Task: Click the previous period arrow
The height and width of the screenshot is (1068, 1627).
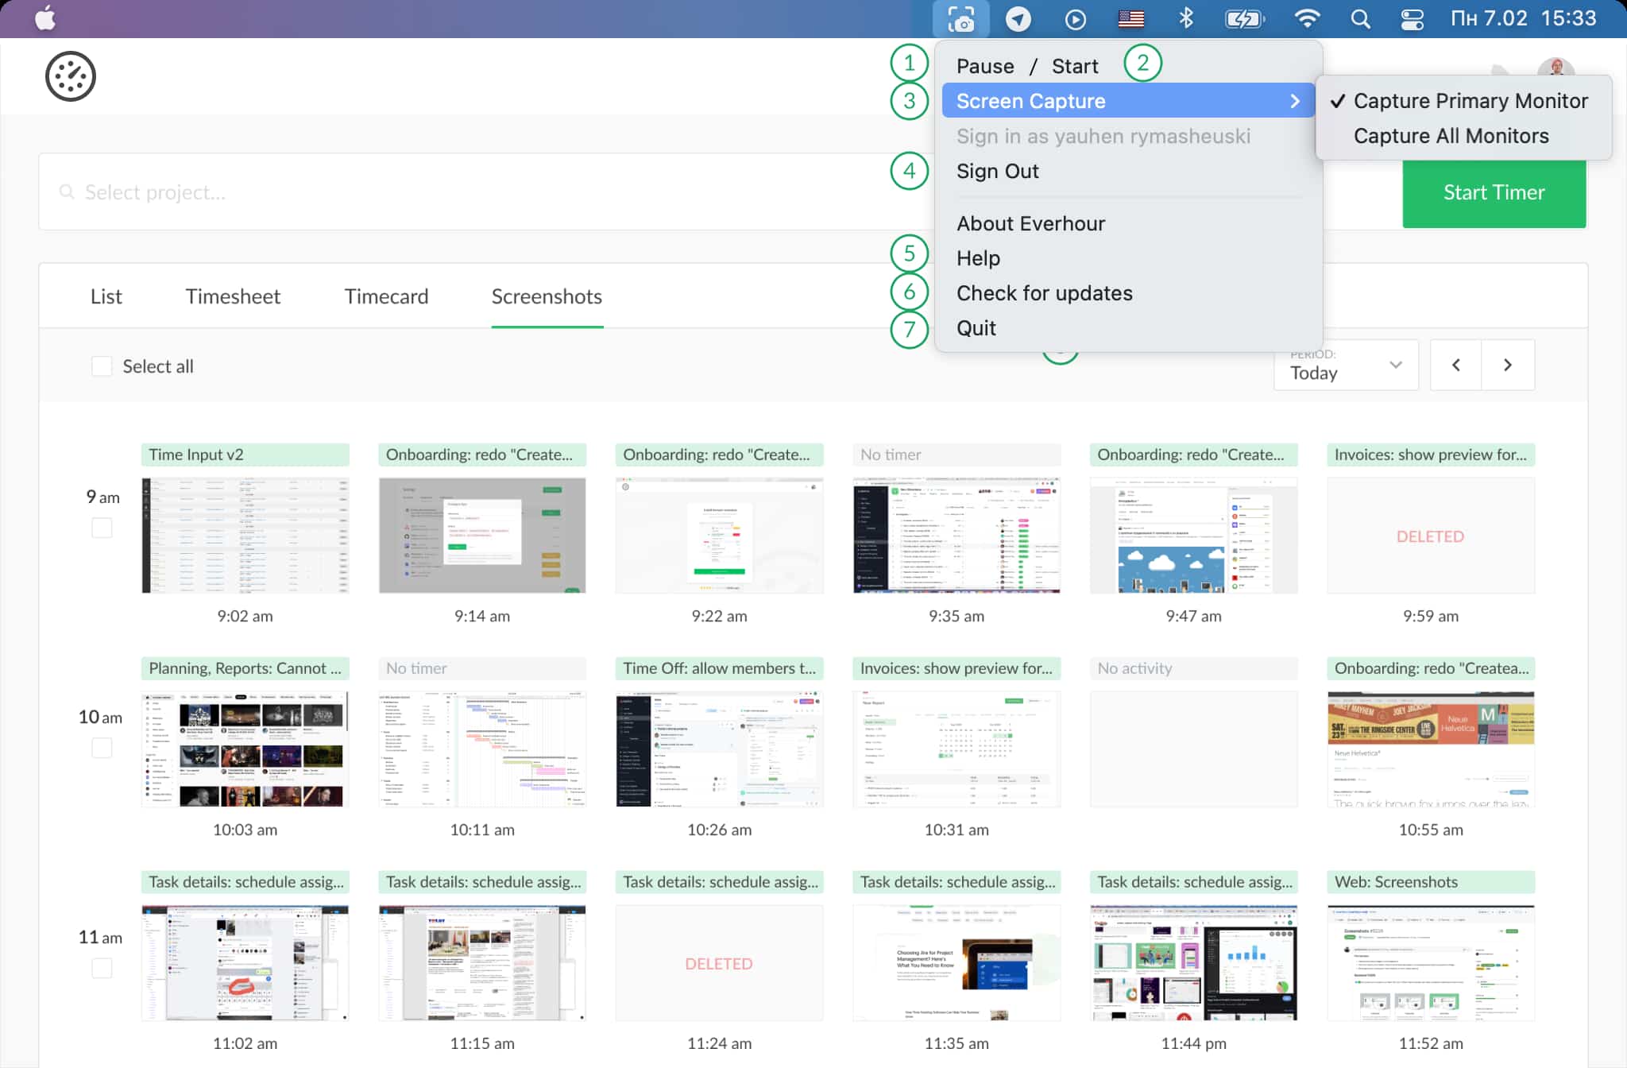Action: 1455,365
